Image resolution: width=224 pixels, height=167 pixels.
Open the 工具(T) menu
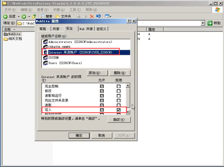[x=74, y=10]
